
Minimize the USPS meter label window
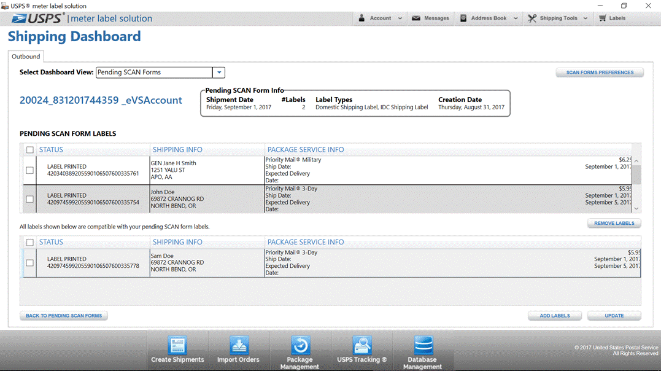click(x=600, y=6)
